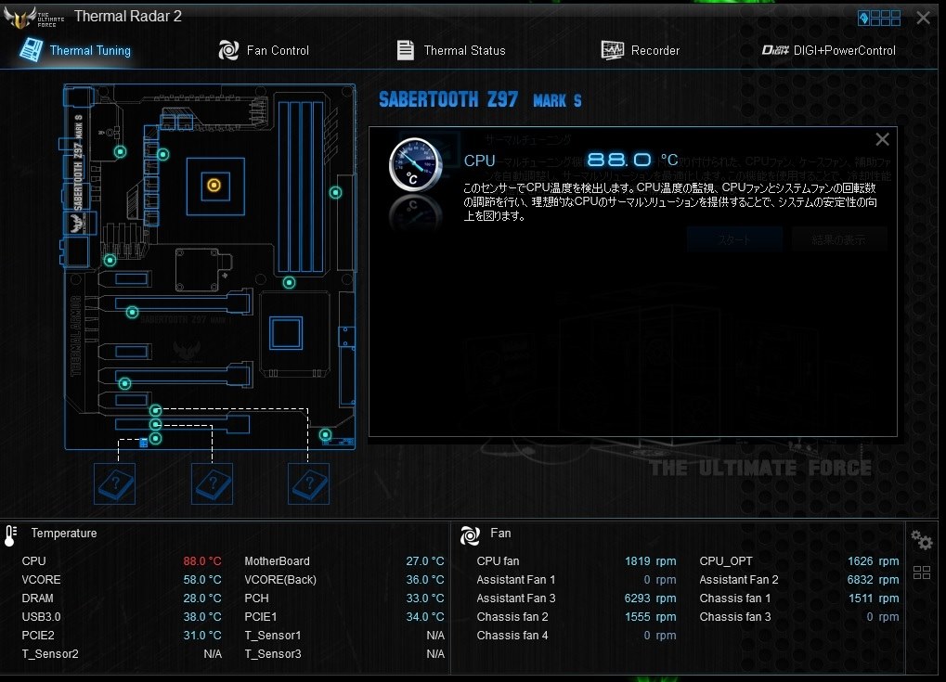This screenshot has height=682, width=946.
Task: Click the Fan section fan icon
Action: pos(470,534)
